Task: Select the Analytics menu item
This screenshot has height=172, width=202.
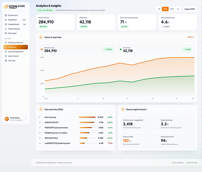Action: (x=16, y=47)
